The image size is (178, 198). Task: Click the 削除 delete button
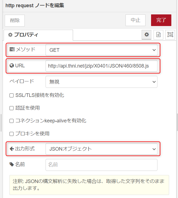[15, 20]
